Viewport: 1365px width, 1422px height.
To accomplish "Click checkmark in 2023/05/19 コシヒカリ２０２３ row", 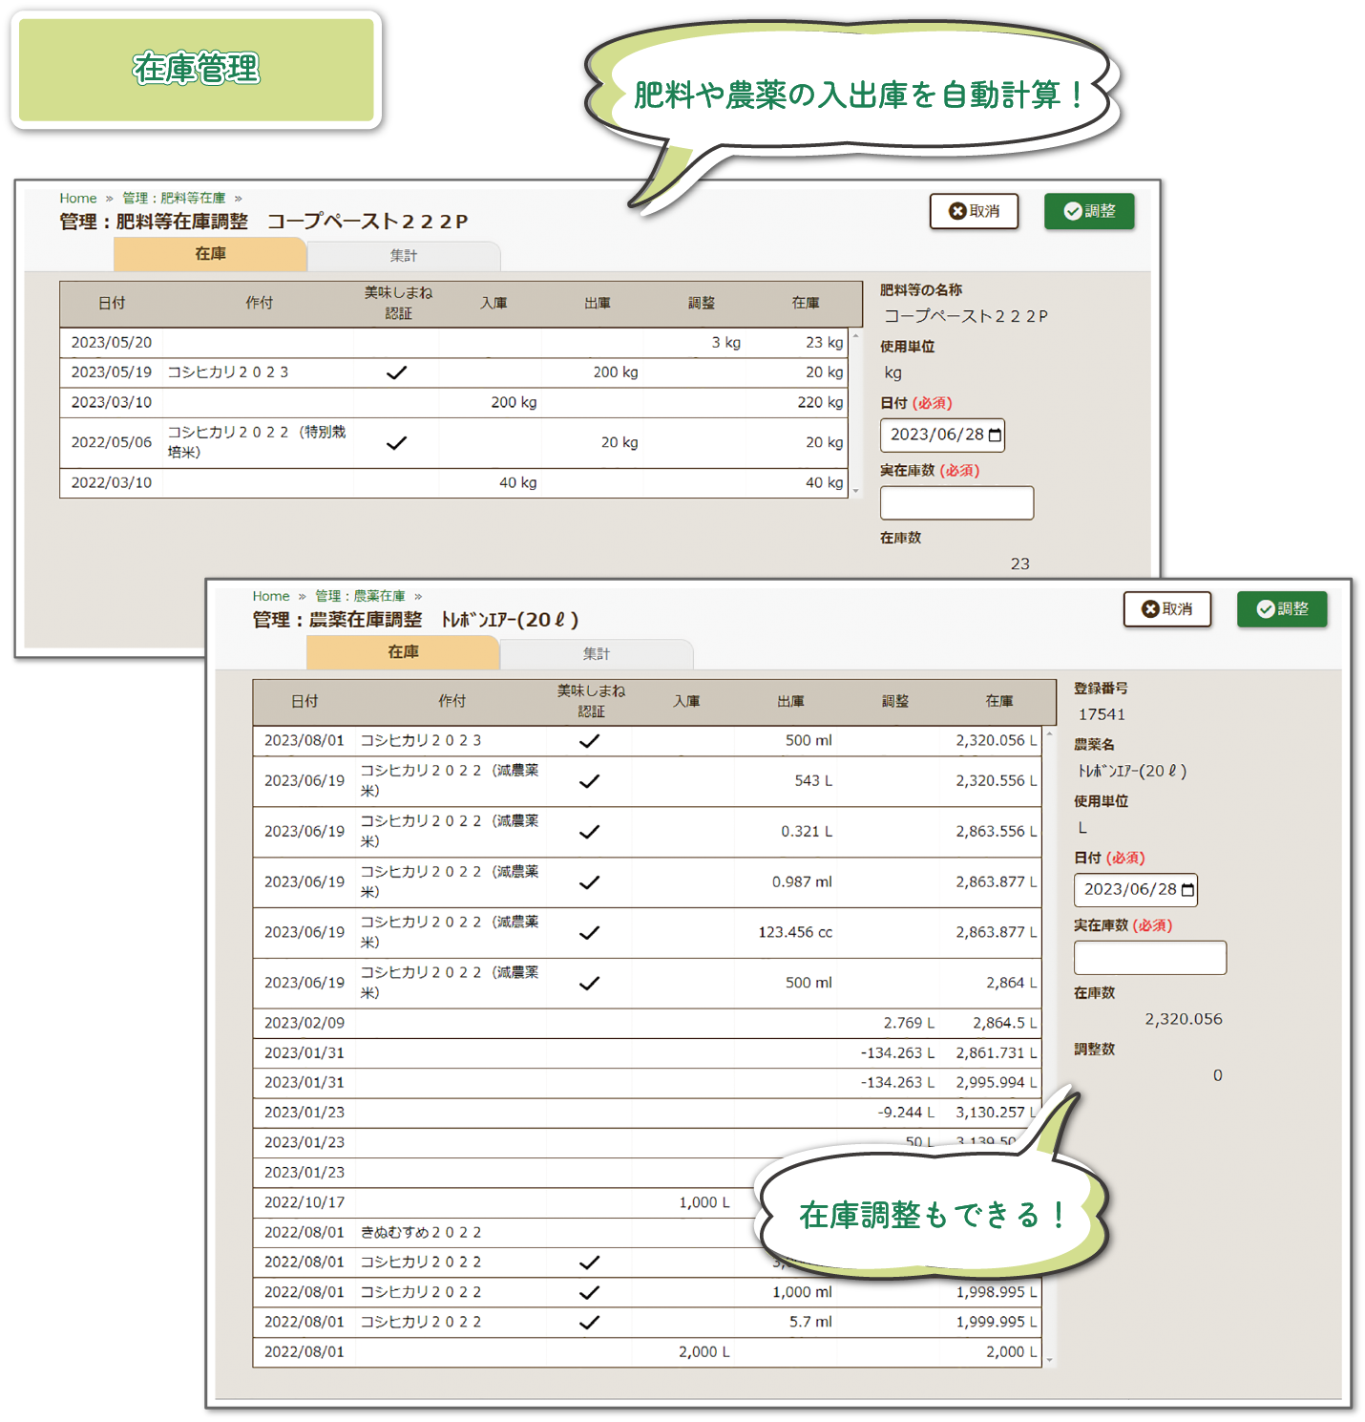I will 396,372.
